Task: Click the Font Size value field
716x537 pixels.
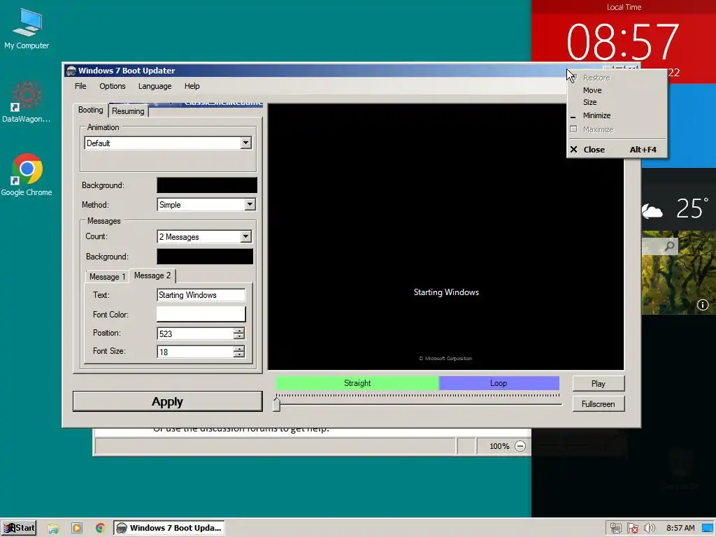Action: pyautogui.click(x=195, y=352)
